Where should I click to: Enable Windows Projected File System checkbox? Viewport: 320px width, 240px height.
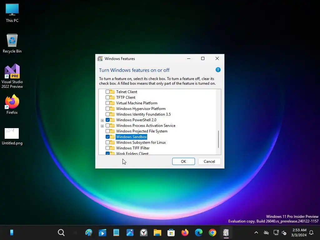[x=107, y=131]
